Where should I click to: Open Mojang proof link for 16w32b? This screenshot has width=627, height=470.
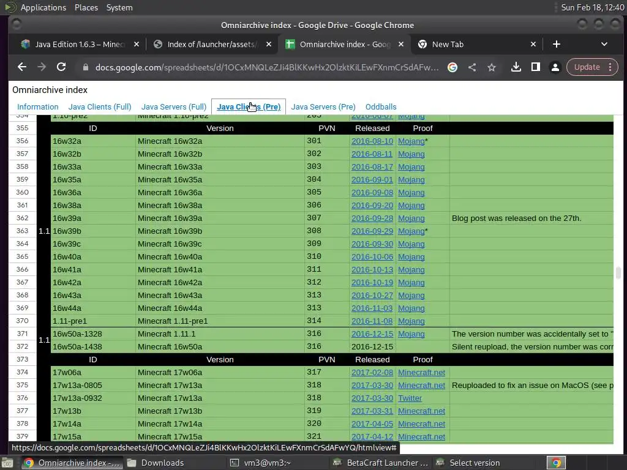tap(411, 154)
